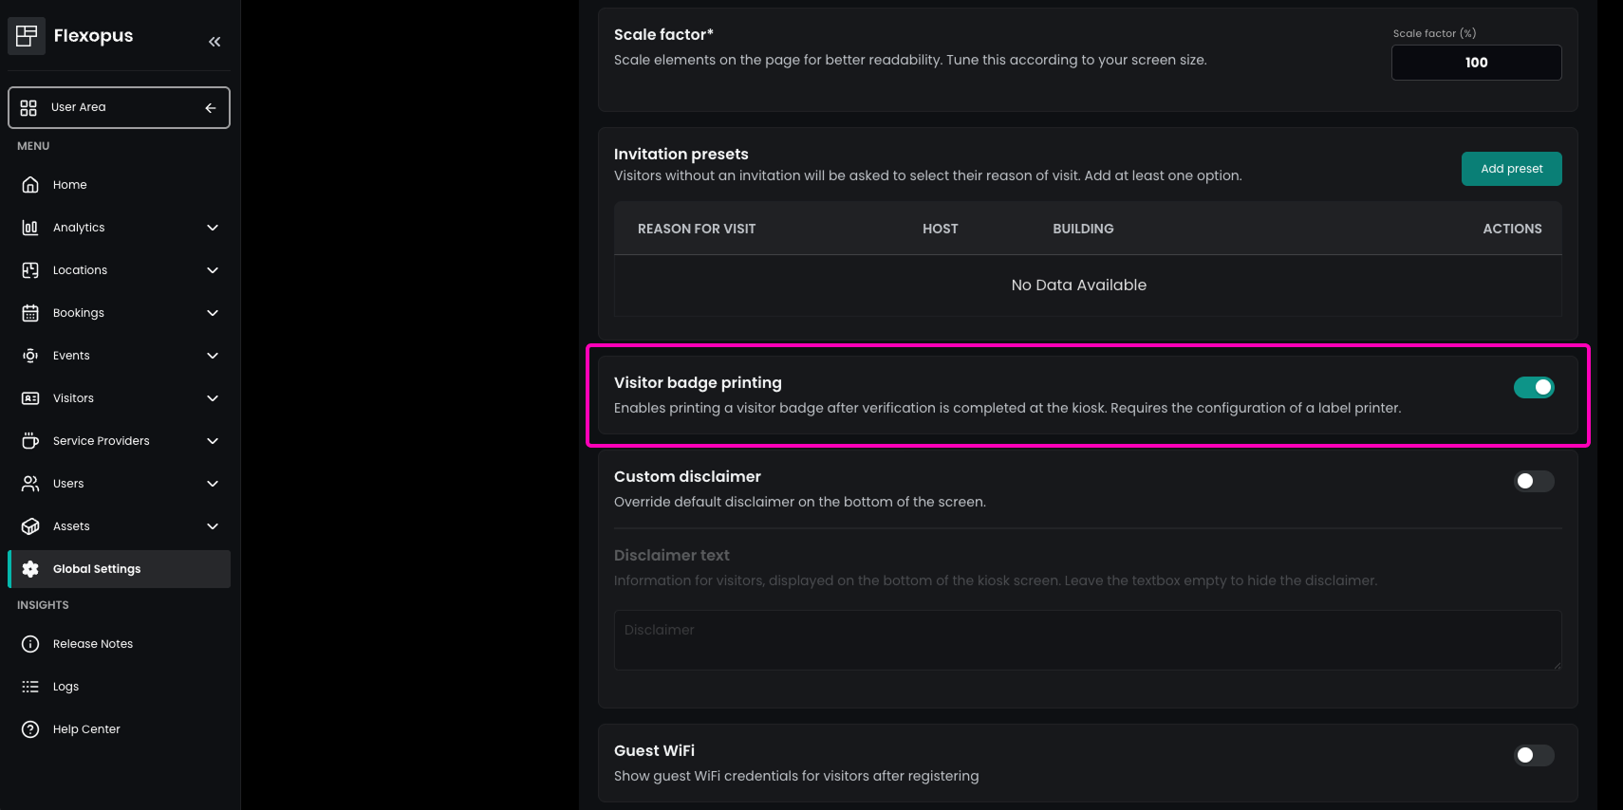Open the Logs menu item
Image resolution: width=1623 pixels, height=810 pixels.
[x=65, y=687]
